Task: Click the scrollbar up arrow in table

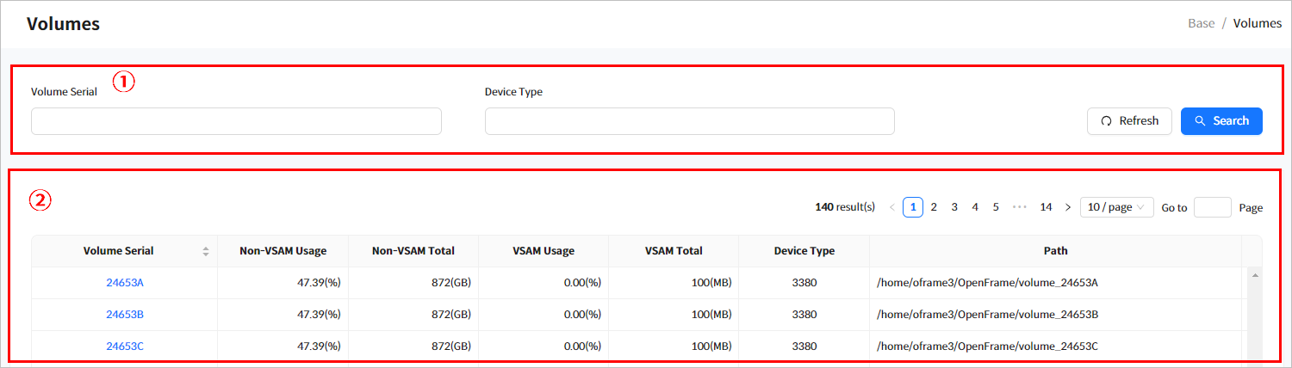Action: (x=1254, y=275)
